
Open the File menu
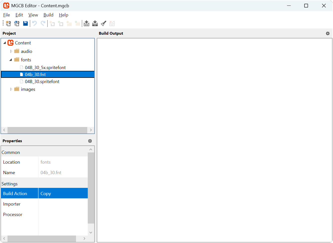(6, 15)
